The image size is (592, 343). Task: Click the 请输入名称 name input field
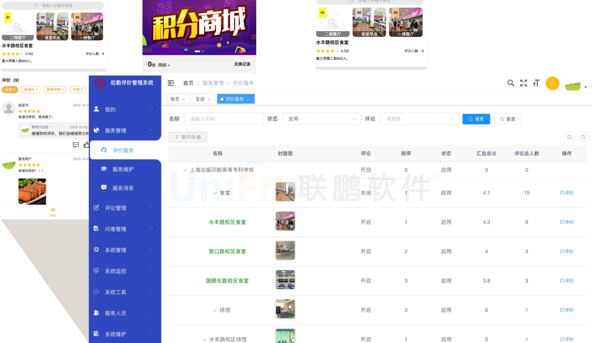tap(224, 119)
